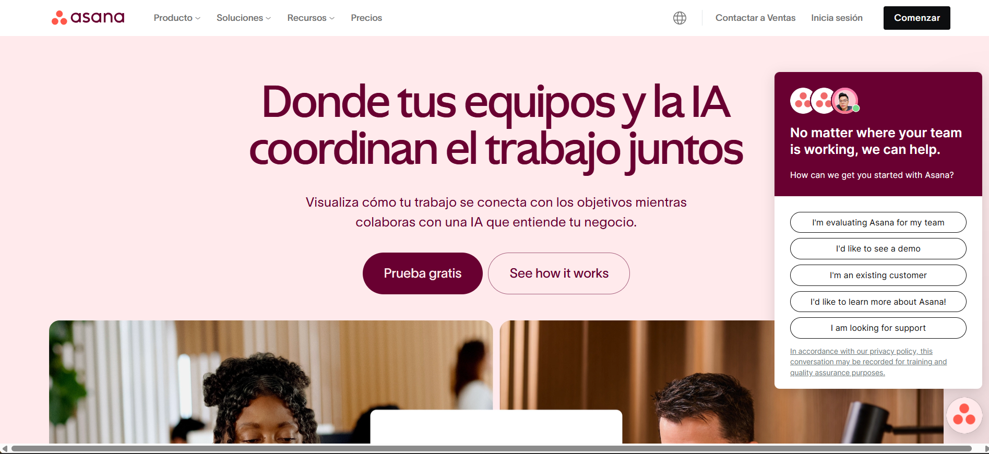This screenshot has width=989, height=454.
Task: Click the Prueba gratis button
Action: [x=422, y=273]
